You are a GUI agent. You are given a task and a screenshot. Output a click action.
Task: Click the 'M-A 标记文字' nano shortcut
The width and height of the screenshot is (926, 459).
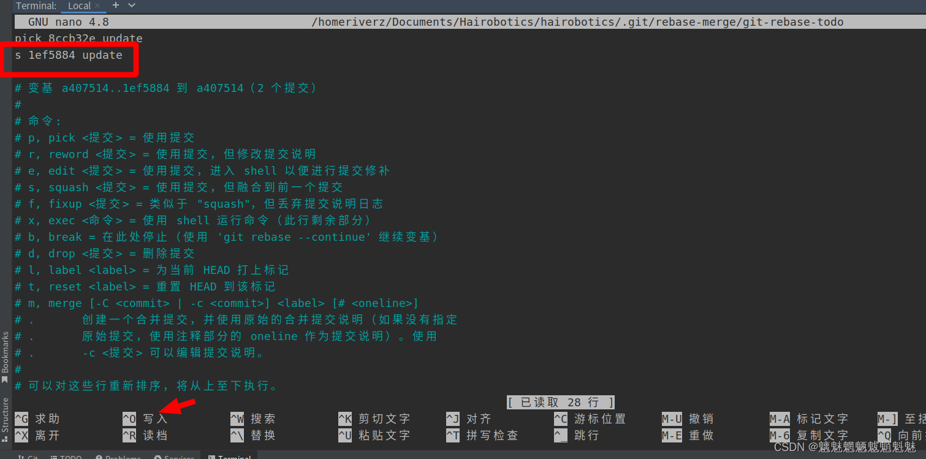809,419
